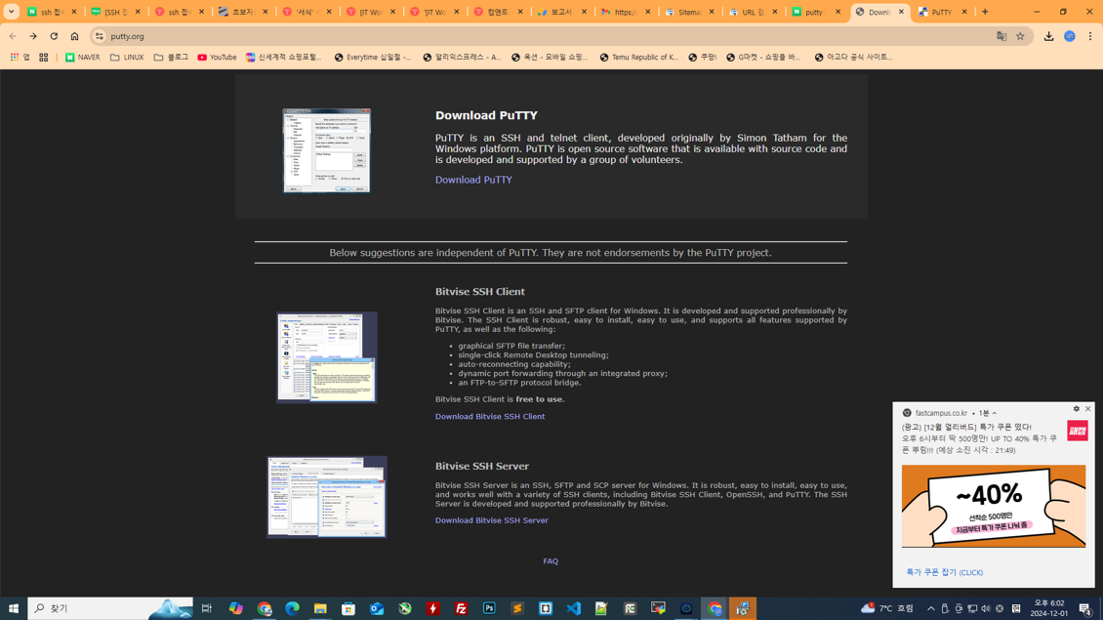Click the browser Forward arrow
This screenshot has width=1103, height=620.
(33, 36)
